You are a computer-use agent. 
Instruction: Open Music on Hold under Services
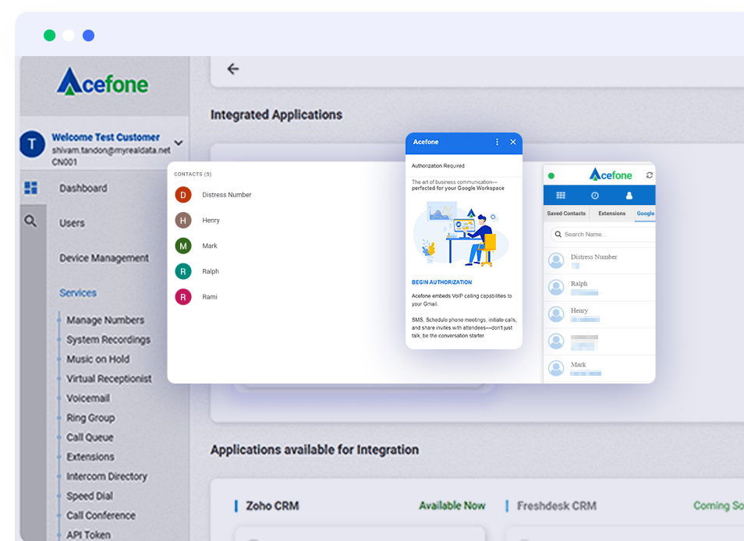(x=97, y=359)
